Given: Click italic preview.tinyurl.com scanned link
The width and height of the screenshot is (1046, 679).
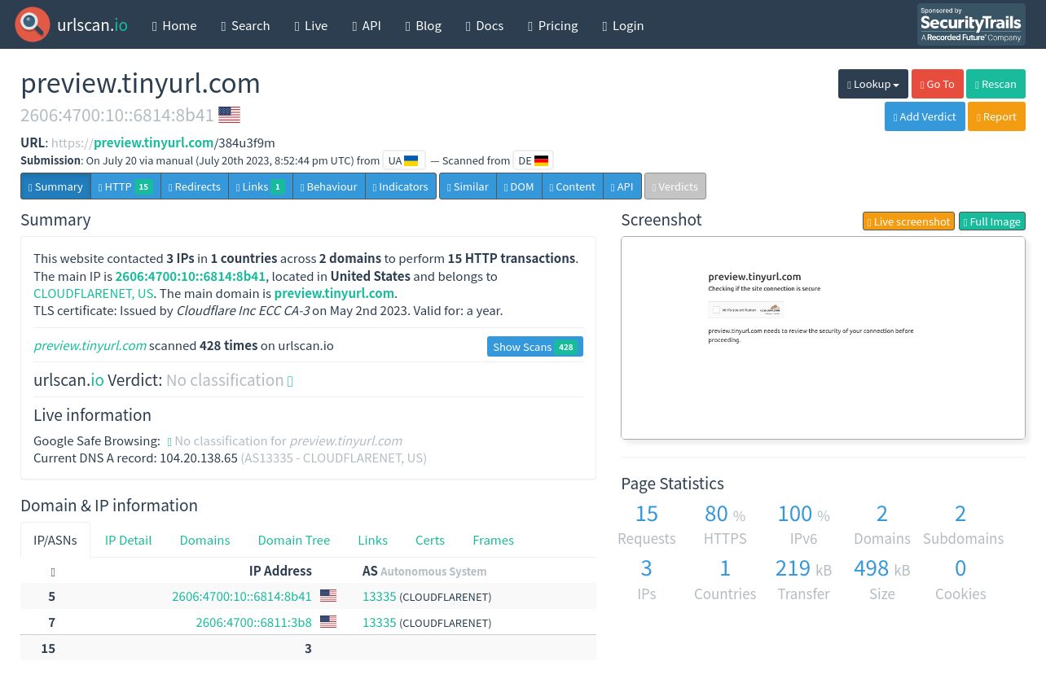Looking at the screenshot, I should pos(90,345).
